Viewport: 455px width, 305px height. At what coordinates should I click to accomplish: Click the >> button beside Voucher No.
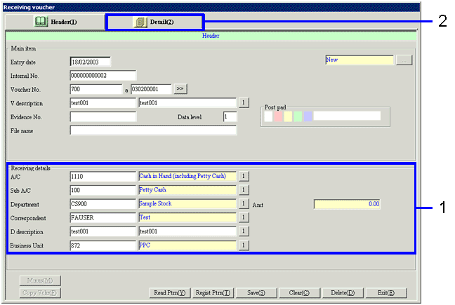pos(180,89)
